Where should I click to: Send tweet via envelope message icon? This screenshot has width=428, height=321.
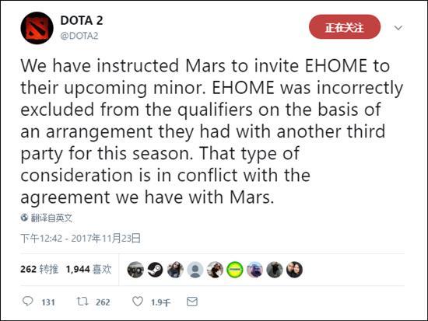(192, 302)
